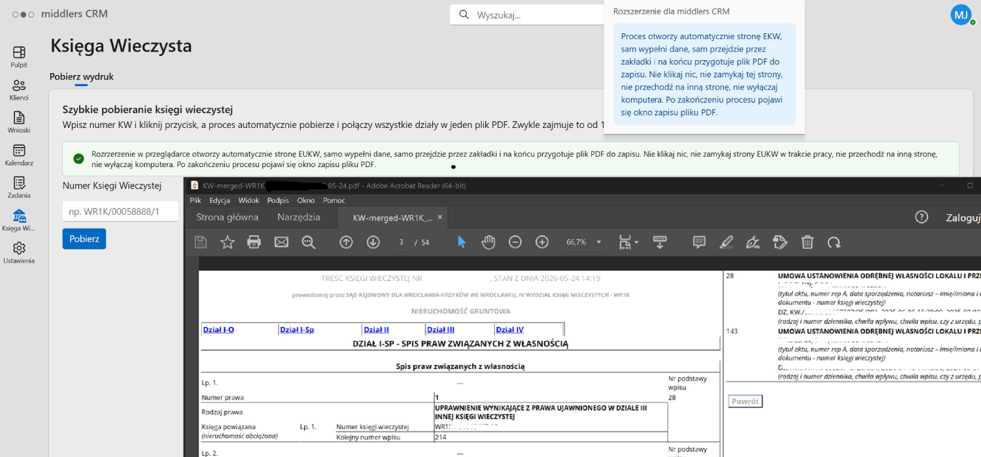The image size is (981, 457).
Task: Go to previous page in Acrobat
Action: (346, 242)
